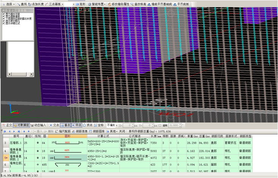Click total weight cell 228.014
278x178 pixels.
(204, 151)
